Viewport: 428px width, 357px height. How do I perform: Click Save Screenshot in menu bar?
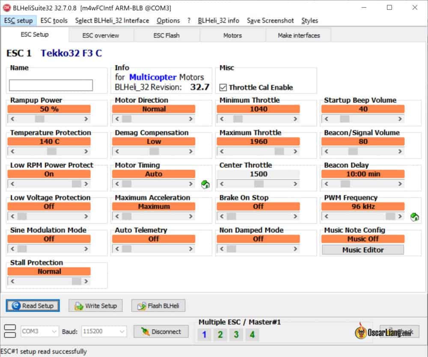coord(270,21)
